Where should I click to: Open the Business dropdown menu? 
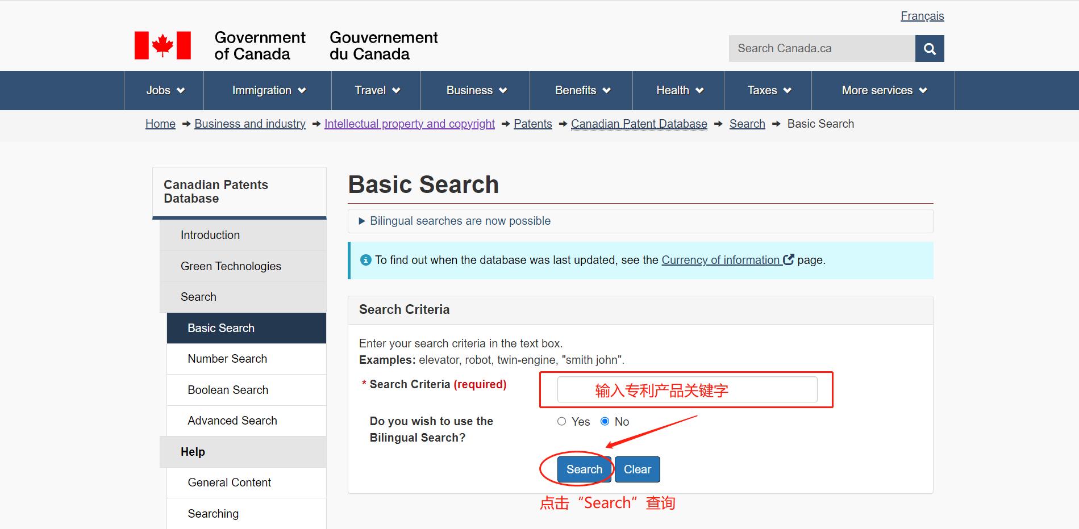pos(476,90)
